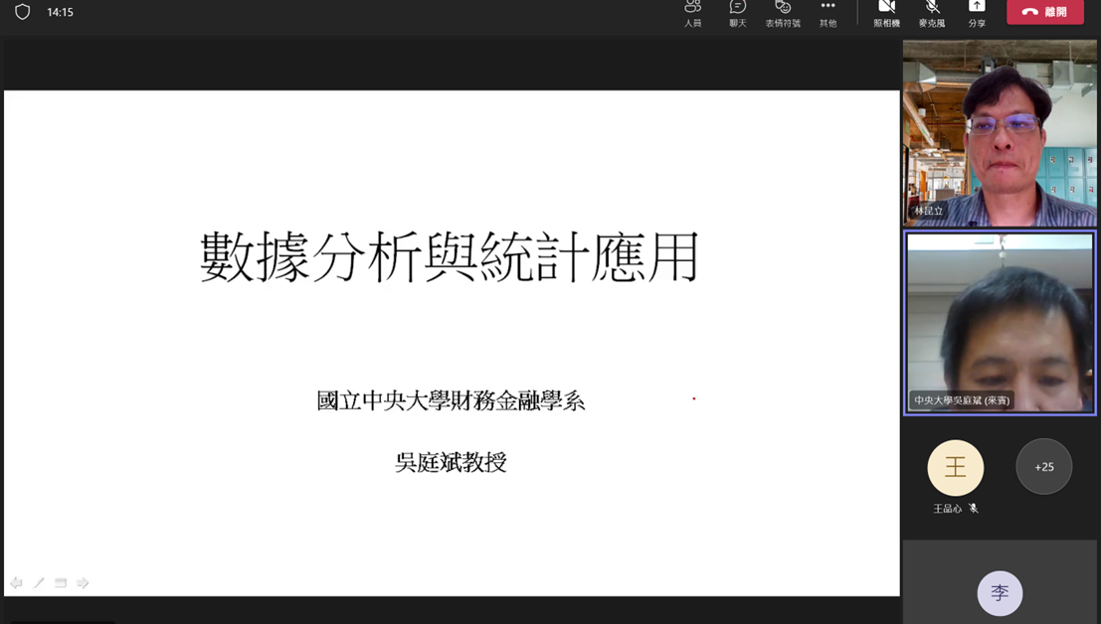The width and height of the screenshot is (1101, 624).
Task: Click the 林昆立 name tag
Action: click(928, 211)
